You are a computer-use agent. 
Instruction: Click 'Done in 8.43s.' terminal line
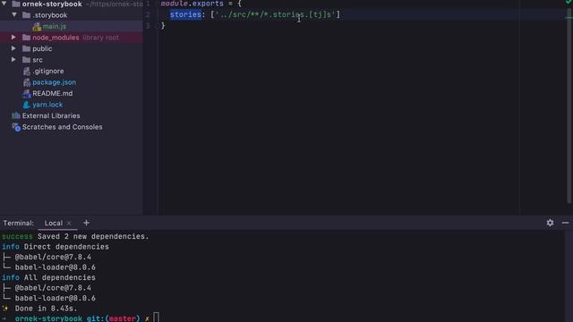tap(46, 309)
